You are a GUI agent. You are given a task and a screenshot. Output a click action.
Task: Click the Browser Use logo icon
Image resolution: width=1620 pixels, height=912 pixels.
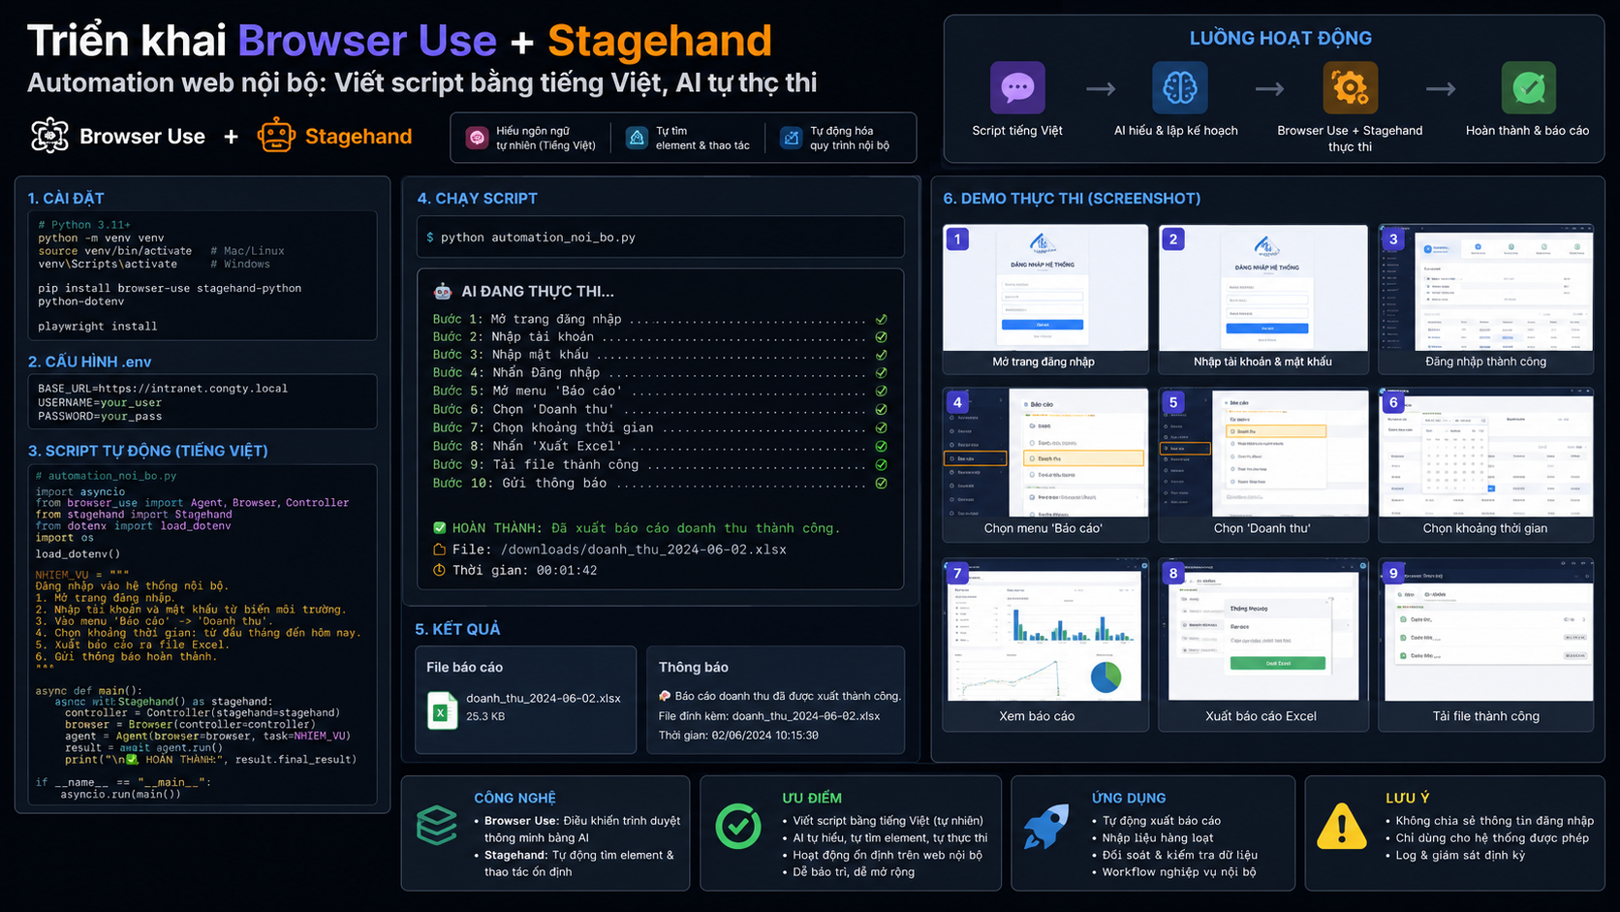click(49, 136)
